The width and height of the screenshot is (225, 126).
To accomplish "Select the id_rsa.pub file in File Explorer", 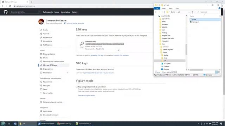I will click(195, 22).
